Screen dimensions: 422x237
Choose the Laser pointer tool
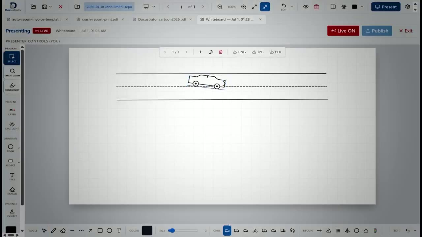pos(12,112)
